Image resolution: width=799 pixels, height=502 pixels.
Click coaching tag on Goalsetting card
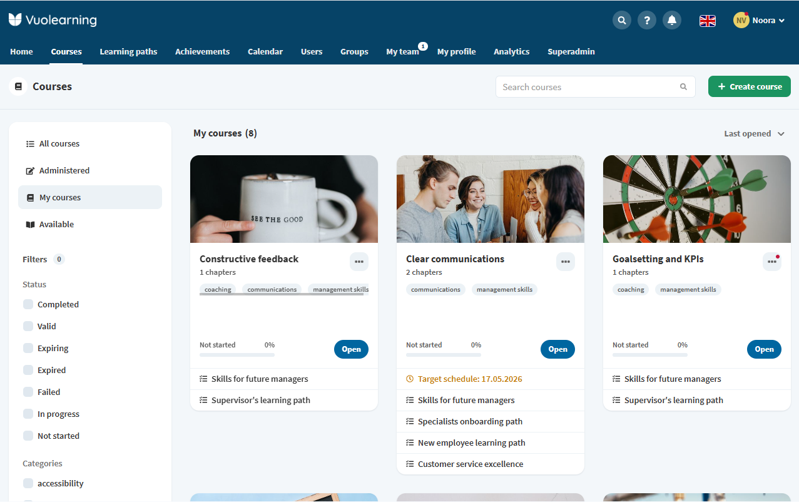point(631,289)
